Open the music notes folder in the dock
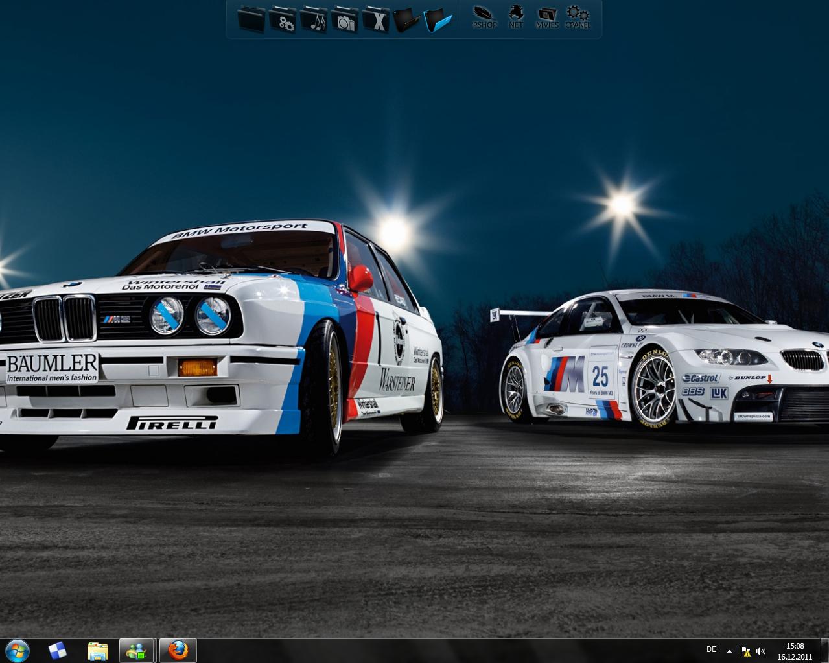The height and width of the screenshot is (663, 829). pos(313,19)
